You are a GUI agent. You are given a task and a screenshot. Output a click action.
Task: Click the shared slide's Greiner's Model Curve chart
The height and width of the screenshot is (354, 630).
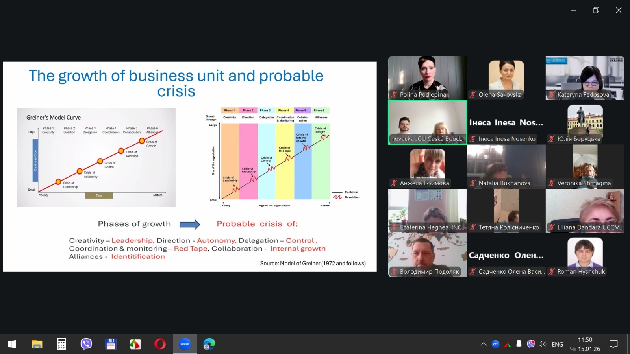click(96, 157)
